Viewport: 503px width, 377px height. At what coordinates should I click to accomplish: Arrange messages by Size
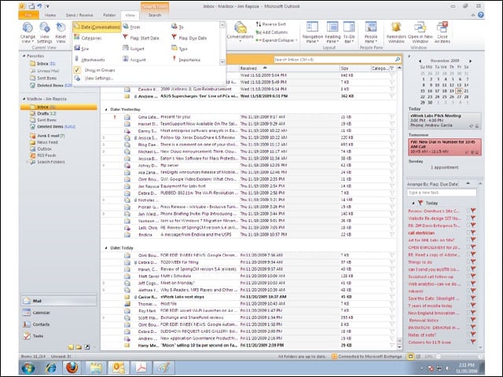point(82,49)
